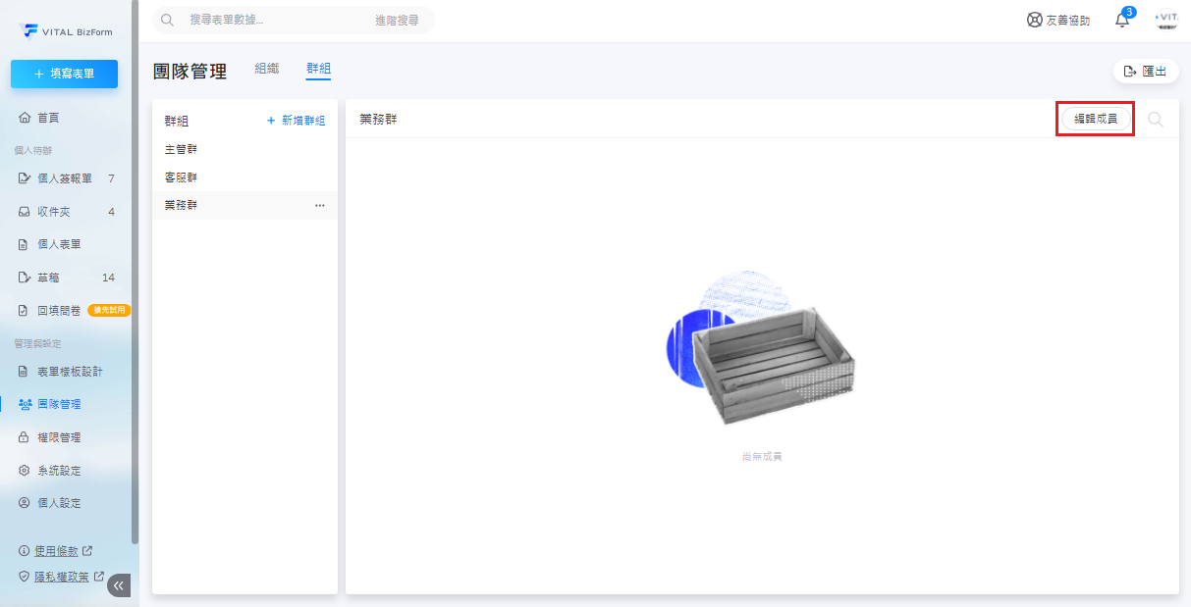
Task: Open the 業務群 three-dots options menu
Action: [319, 206]
